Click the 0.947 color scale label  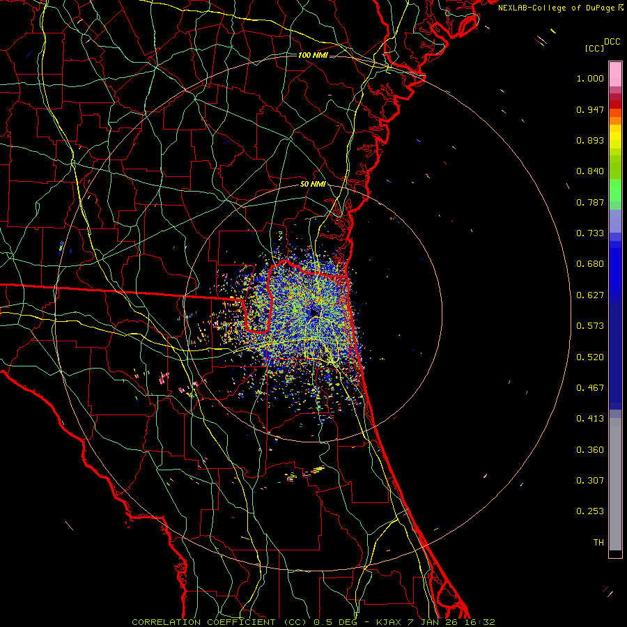click(x=590, y=109)
